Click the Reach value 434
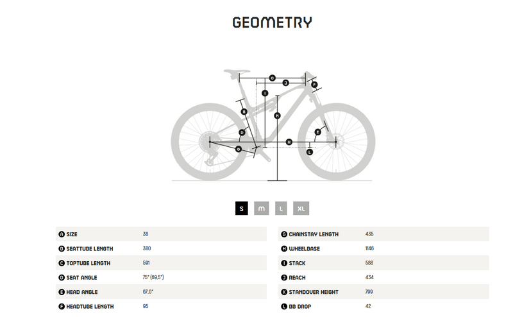Viewport: 513px width, 317px height. tap(369, 278)
